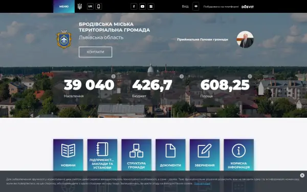Click the community head portrait photo
This screenshot has height=192, width=307.
tap(245, 39)
